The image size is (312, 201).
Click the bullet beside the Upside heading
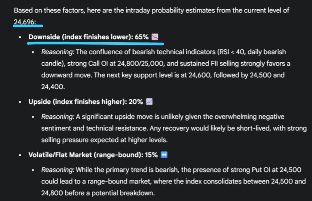pyautogui.click(x=21, y=102)
